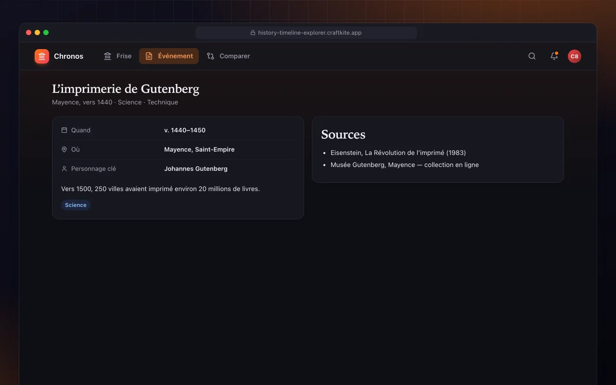Click the title L'imprimerie de Gutenberg
The width and height of the screenshot is (616, 385).
[x=126, y=89]
